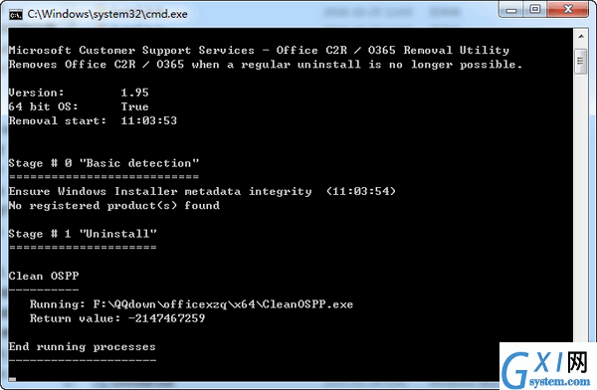597x390 pixels.
Task: Click the Return value -2147467259 line
Action: [x=117, y=318]
